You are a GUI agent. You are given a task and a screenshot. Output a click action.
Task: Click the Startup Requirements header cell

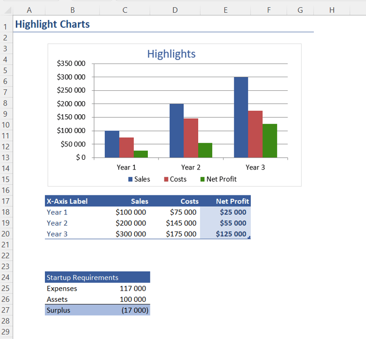pyautogui.click(x=98, y=277)
